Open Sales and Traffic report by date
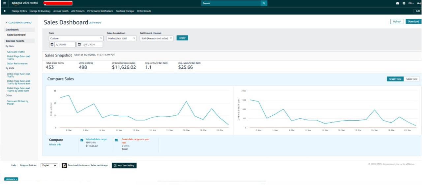 (x=16, y=52)
